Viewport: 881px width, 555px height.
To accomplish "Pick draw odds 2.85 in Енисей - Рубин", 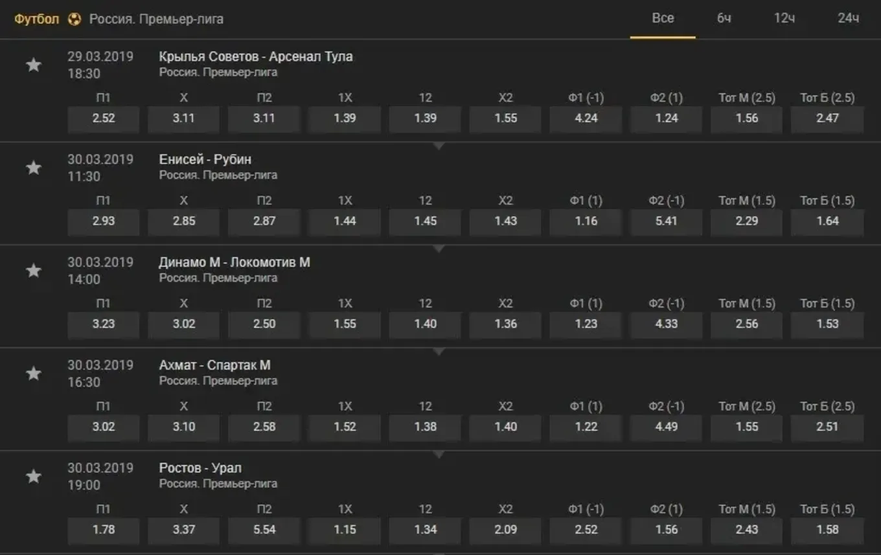I will [x=184, y=221].
